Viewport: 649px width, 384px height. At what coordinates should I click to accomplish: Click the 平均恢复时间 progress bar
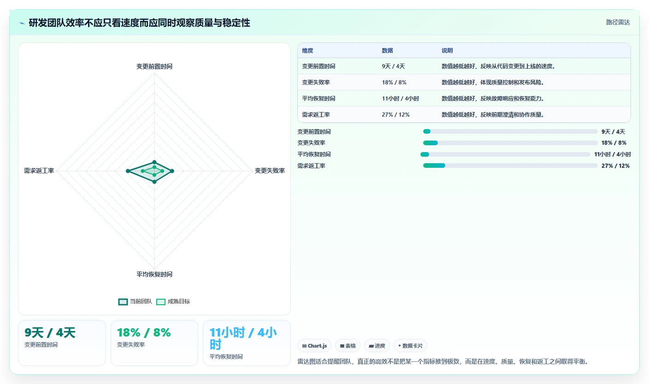(505, 154)
